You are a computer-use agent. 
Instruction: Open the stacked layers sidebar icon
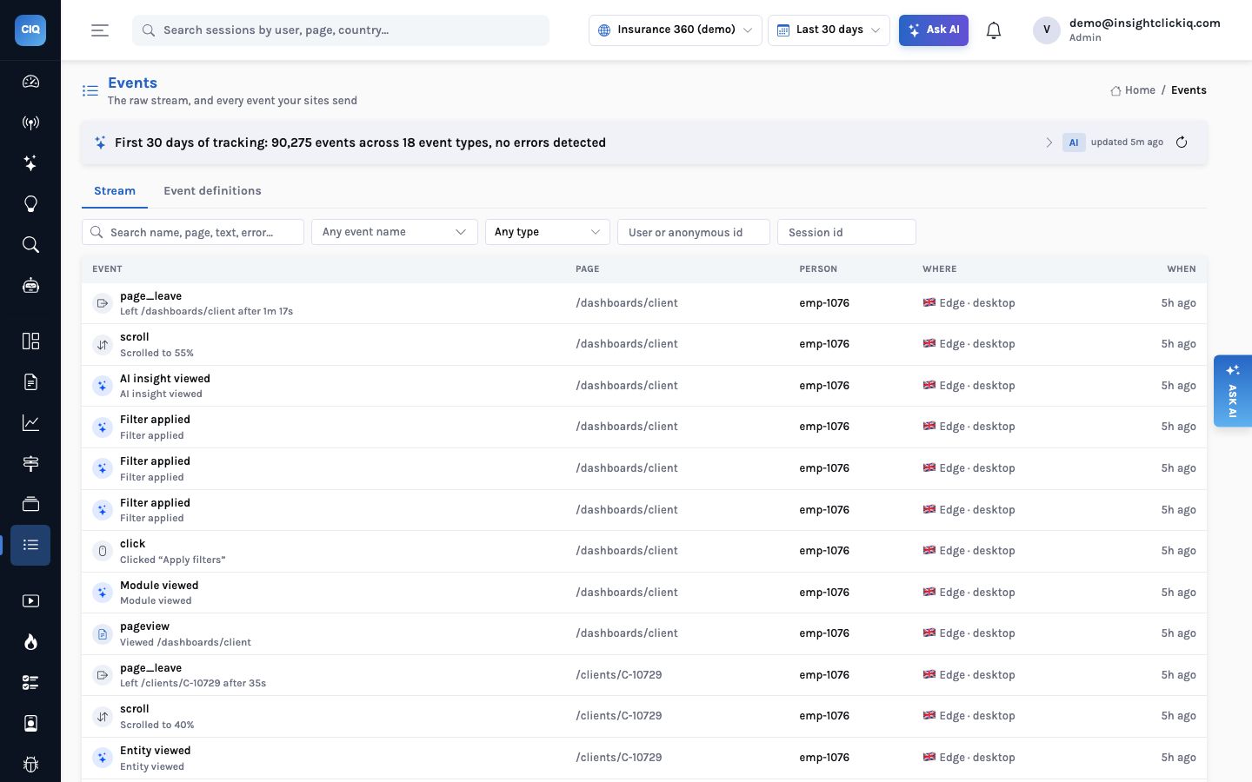point(30,504)
